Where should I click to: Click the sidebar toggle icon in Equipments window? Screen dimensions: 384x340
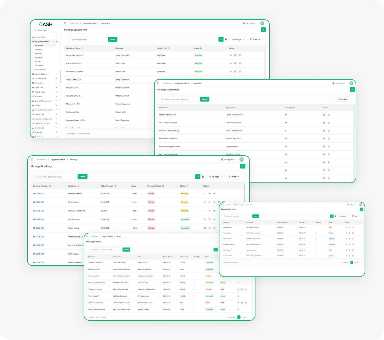[x=65, y=23]
